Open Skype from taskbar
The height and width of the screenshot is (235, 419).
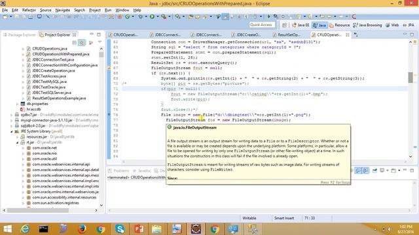click(120, 229)
